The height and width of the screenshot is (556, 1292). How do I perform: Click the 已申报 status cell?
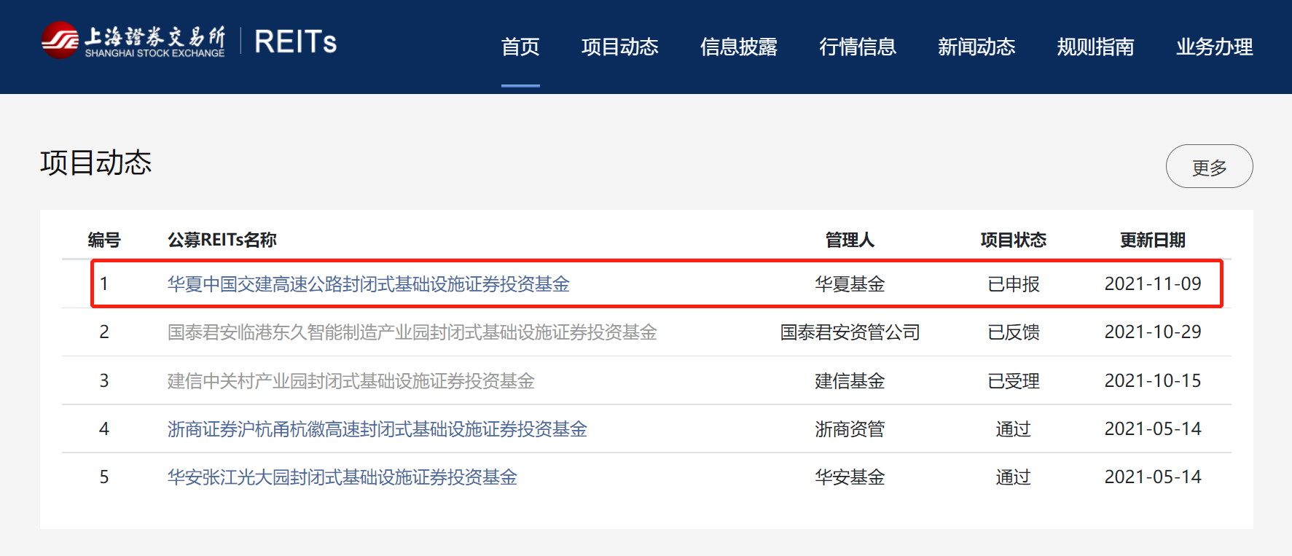(1014, 283)
